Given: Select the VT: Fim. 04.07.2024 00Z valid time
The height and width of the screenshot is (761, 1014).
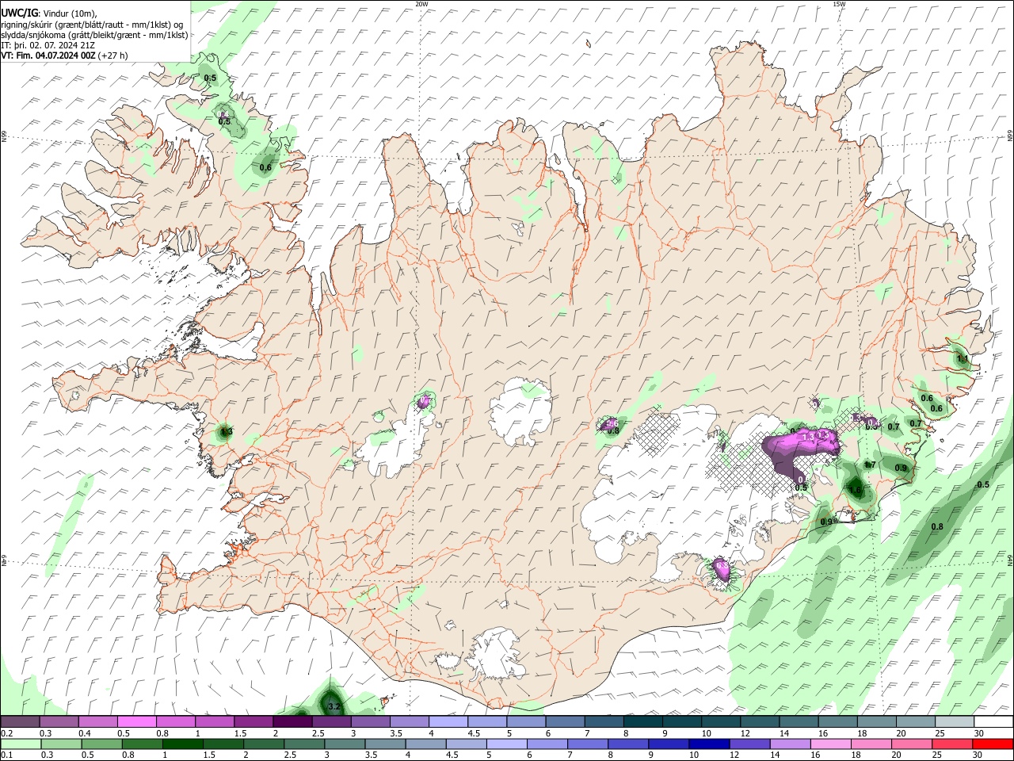Looking at the screenshot, I should click(x=48, y=56).
